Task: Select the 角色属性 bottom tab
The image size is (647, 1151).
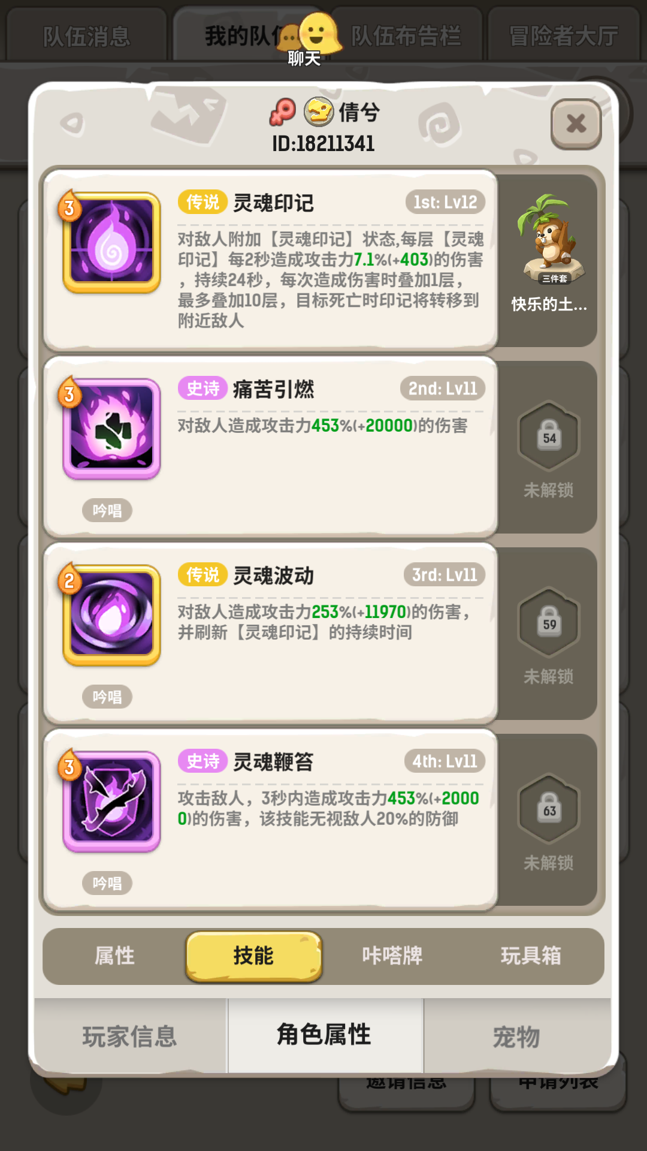Action: click(x=324, y=1035)
